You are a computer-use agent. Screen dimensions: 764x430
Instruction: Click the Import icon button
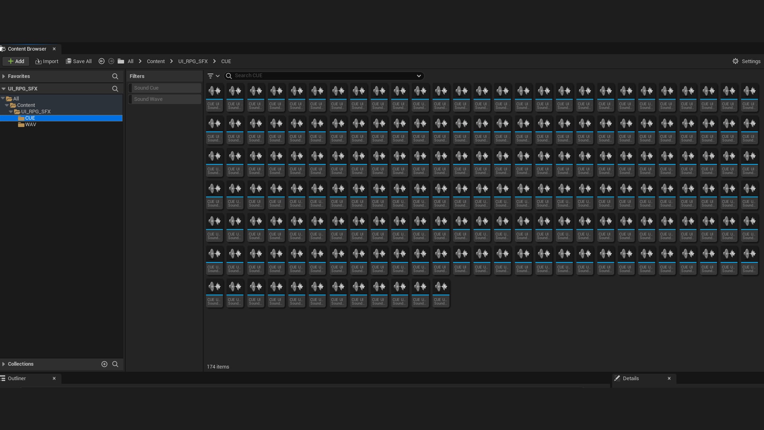click(x=47, y=61)
